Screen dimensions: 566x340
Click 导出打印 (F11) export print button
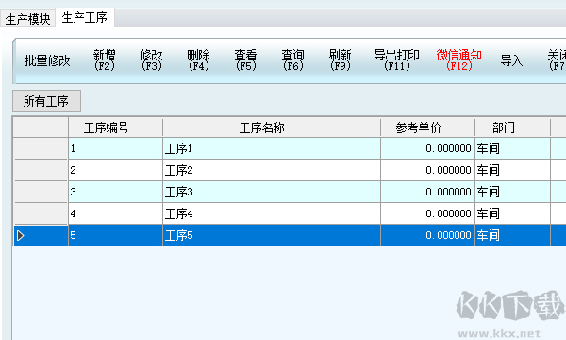point(397,60)
